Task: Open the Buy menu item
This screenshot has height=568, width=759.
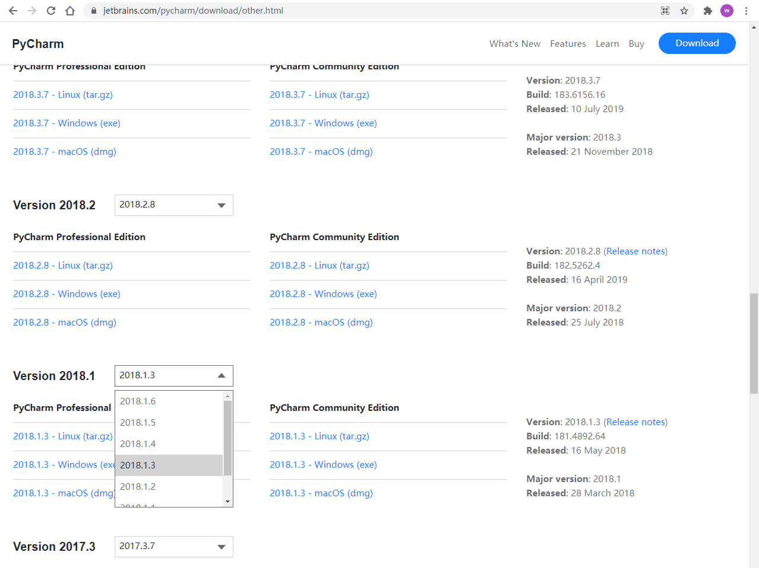Action: pos(637,44)
